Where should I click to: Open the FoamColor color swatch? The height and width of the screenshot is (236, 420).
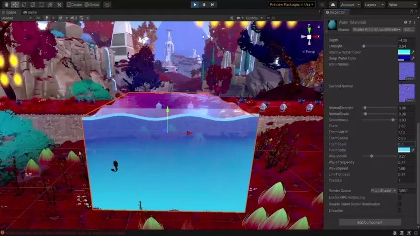click(403, 150)
